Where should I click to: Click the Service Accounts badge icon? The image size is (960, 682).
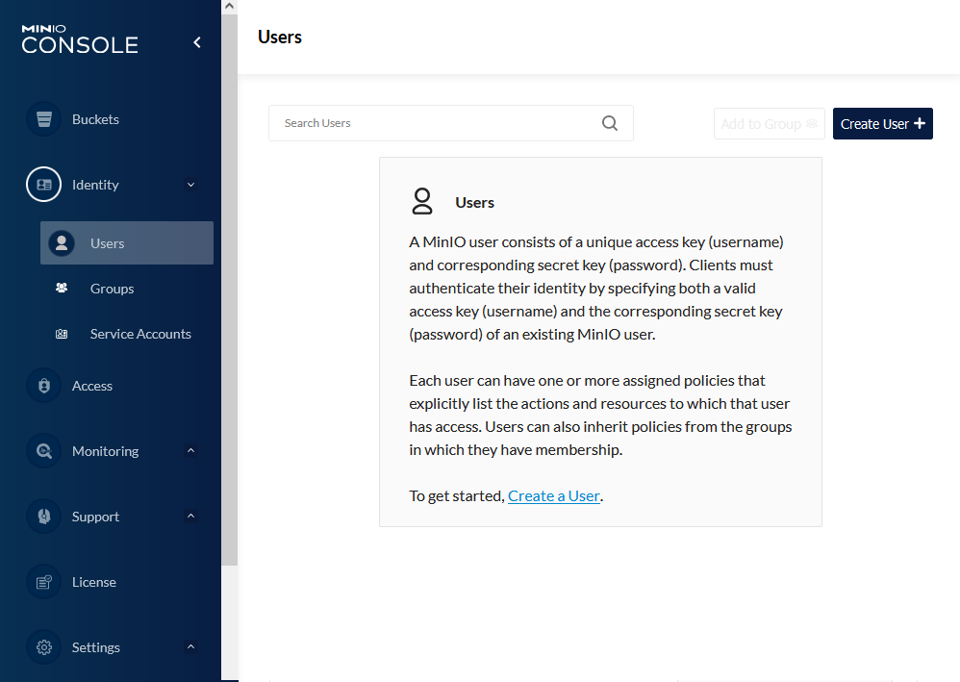pos(62,334)
